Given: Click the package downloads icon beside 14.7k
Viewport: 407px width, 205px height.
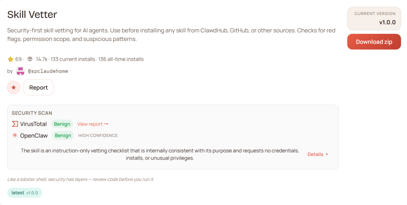Looking at the screenshot, I should (30, 59).
